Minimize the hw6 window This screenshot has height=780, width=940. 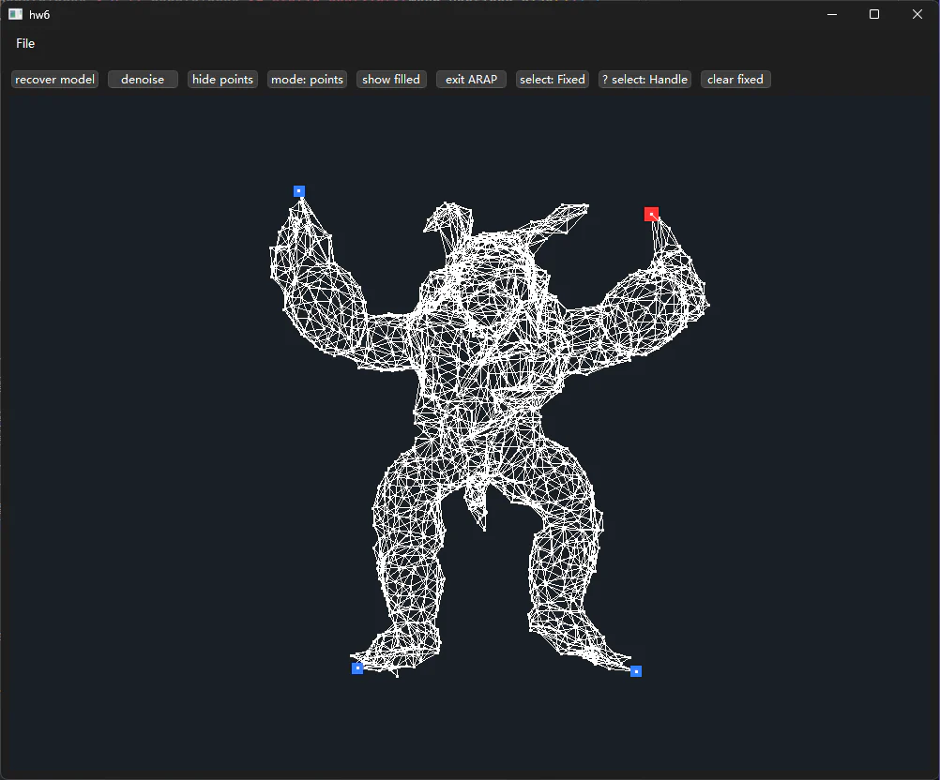click(832, 14)
